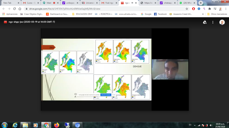Click the Dejar de compartir button
This screenshot has height=128, width=229.
pos(106,95)
